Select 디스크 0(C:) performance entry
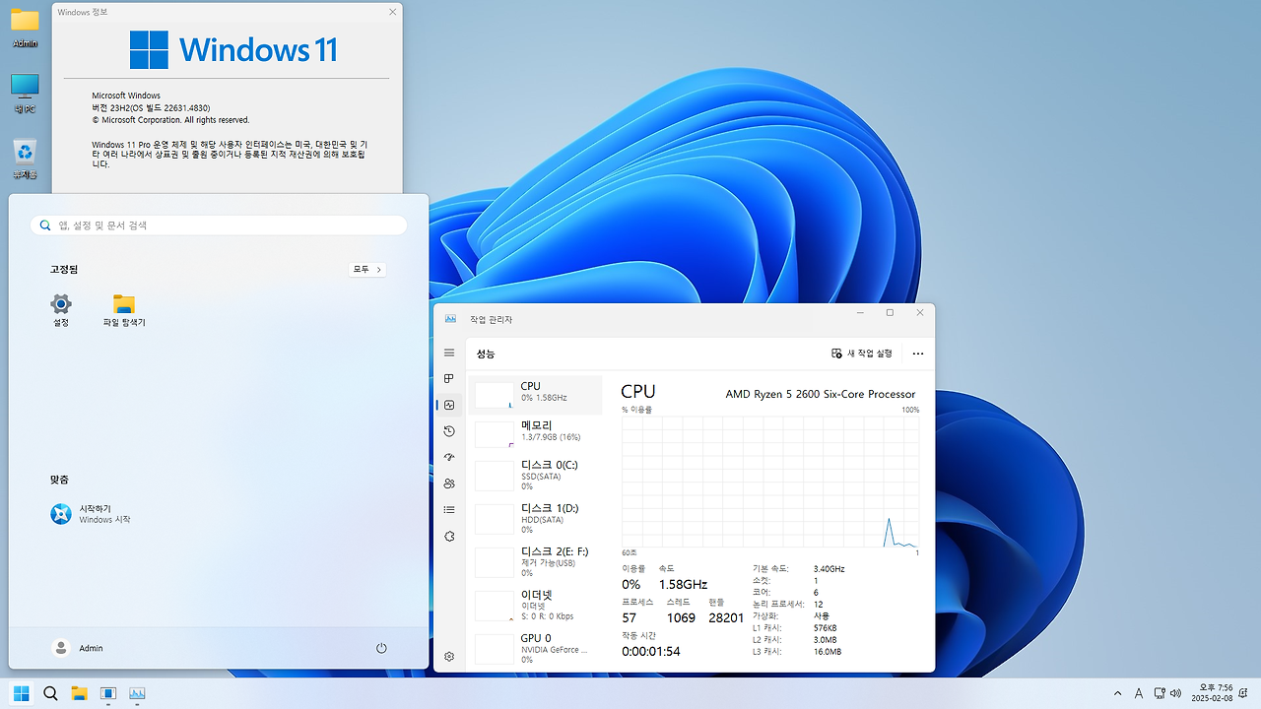Image resolution: width=1261 pixels, height=709 pixels. coord(536,475)
